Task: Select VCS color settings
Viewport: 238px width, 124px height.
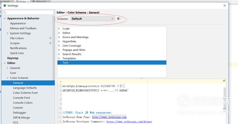Action: tap(15, 122)
